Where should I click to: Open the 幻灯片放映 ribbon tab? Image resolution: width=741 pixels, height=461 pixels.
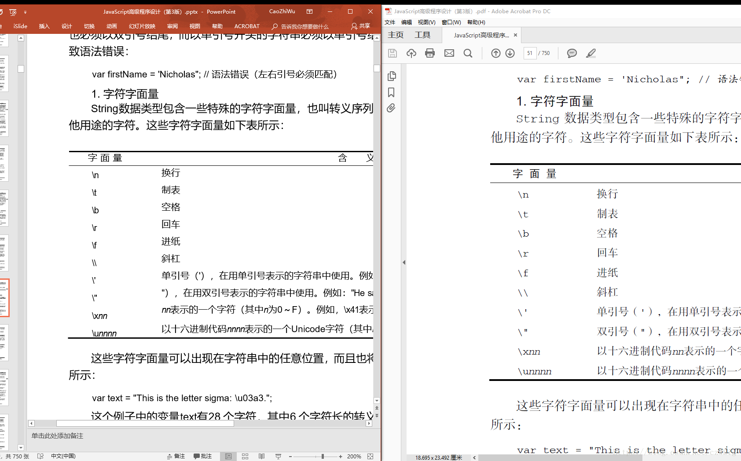pyautogui.click(x=142, y=26)
